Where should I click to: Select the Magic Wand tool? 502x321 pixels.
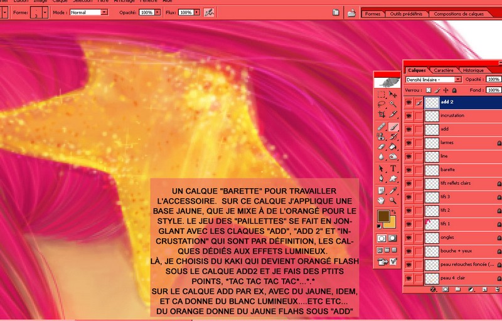[393, 104]
